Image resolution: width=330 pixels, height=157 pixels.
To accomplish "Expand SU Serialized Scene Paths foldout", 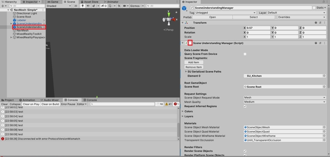I will [186, 72].
